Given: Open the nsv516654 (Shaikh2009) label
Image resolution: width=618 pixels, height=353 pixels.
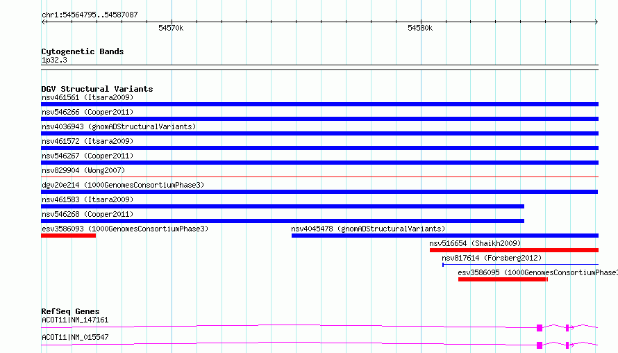Looking at the screenshot, I should 475,243.
